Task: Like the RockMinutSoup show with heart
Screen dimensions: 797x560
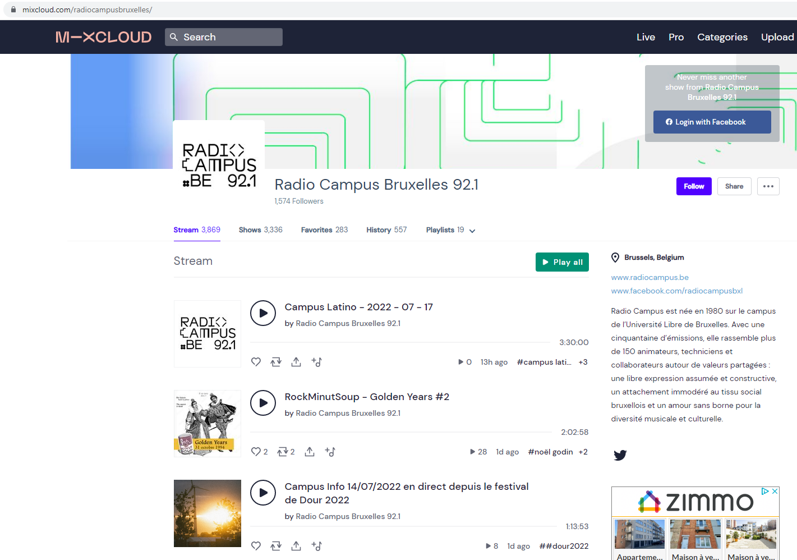Action: (256, 452)
